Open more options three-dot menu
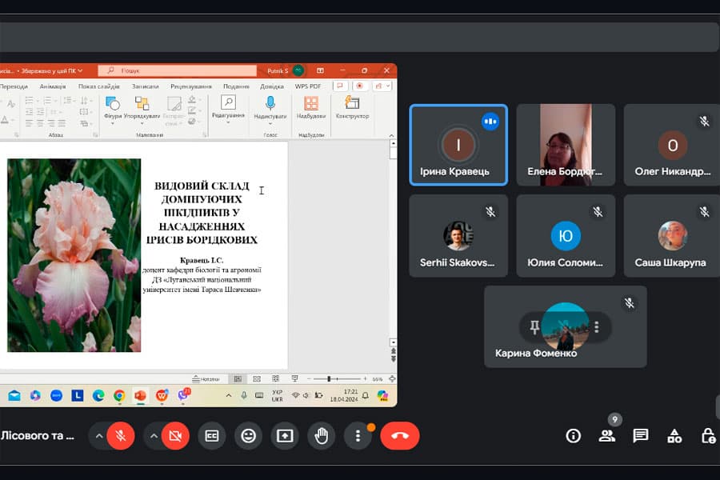Image resolution: width=720 pixels, height=480 pixels. pyautogui.click(x=358, y=436)
